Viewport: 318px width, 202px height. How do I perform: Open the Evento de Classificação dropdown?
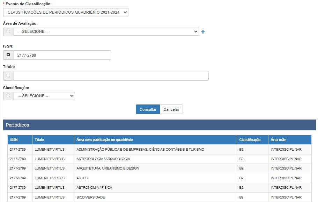click(x=66, y=12)
